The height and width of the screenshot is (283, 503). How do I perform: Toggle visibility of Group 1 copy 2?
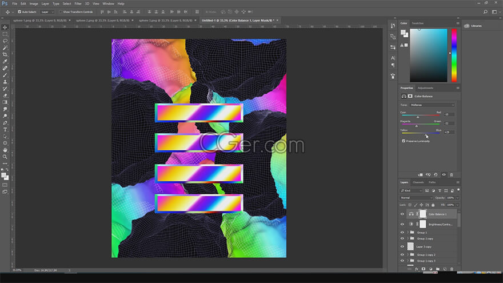click(x=402, y=254)
